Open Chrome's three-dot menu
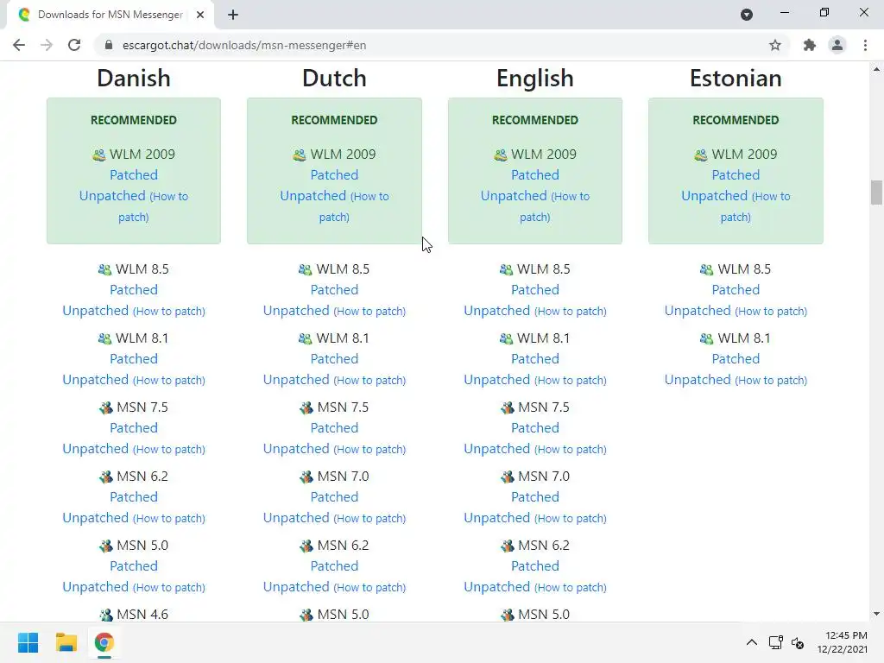This screenshot has width=884, height=663. pyautogui.click(x=865, y=45)
